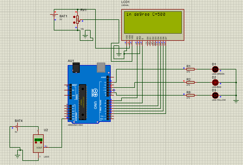Select the 5V value under BAT1
The image size is (243, 165).
coord(61,20)
